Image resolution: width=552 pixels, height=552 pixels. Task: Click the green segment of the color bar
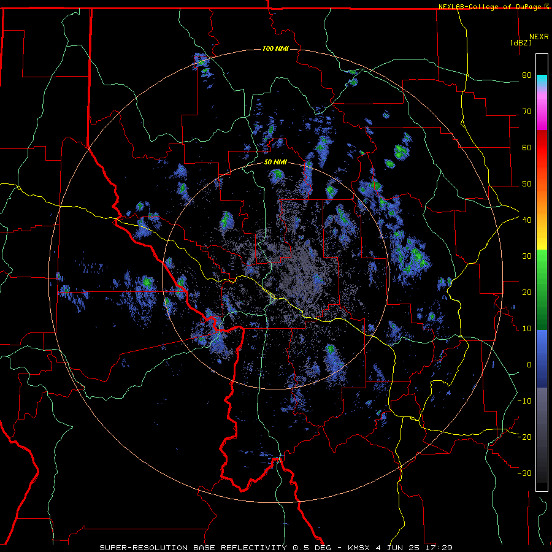tap(542, 289)
